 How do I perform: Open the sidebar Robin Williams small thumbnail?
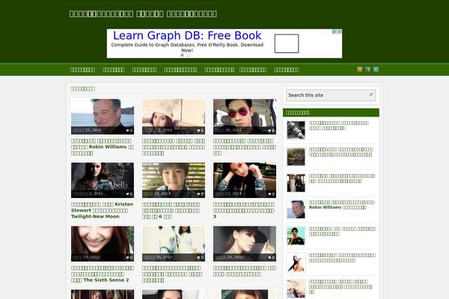(x=296, y=209)
